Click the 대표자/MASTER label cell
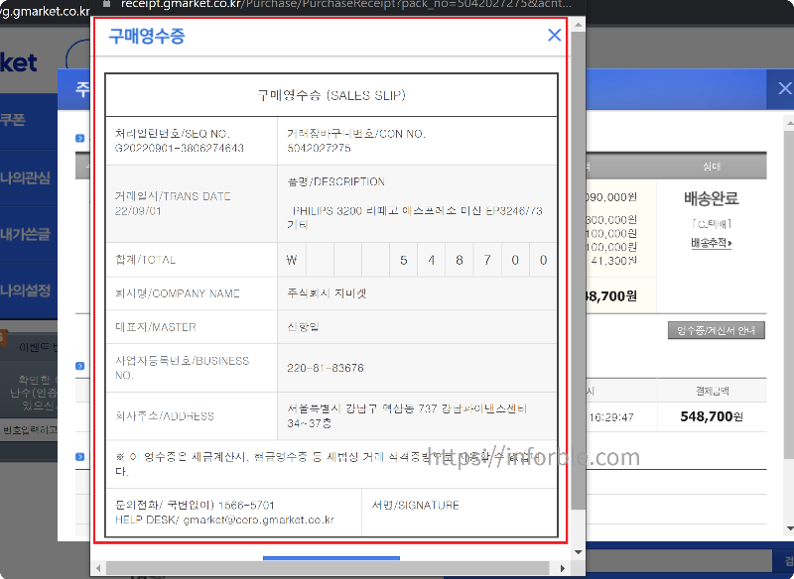Screen dimensions: 794x579 [x=192, y=327]
